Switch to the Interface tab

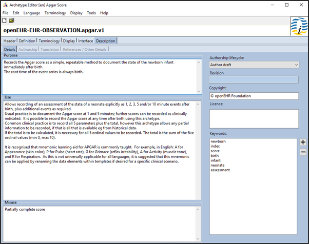pos(86,41)
